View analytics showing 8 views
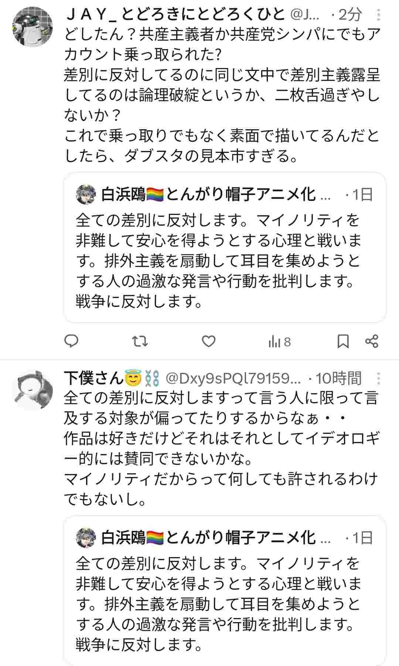The image size is (399, 666). click(x=279, y=342)
